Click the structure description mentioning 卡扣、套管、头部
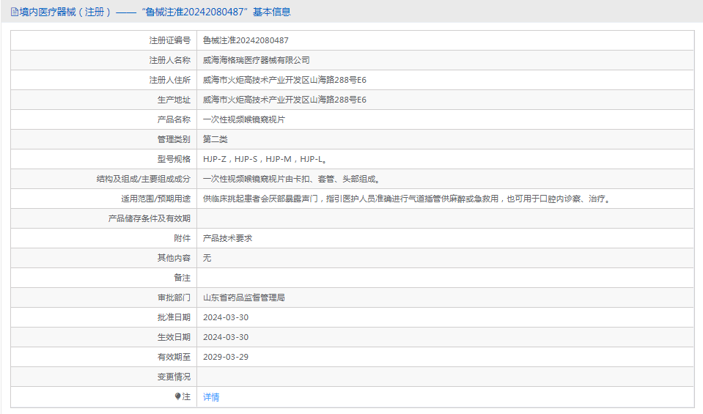 tap(292, 179)
